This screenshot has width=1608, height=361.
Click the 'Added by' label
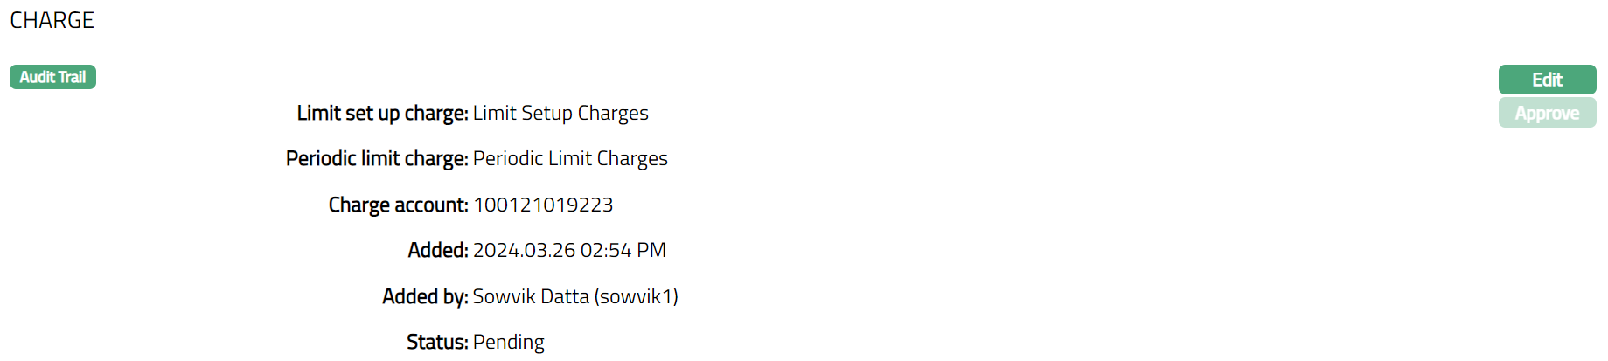[x=425, y=296]
